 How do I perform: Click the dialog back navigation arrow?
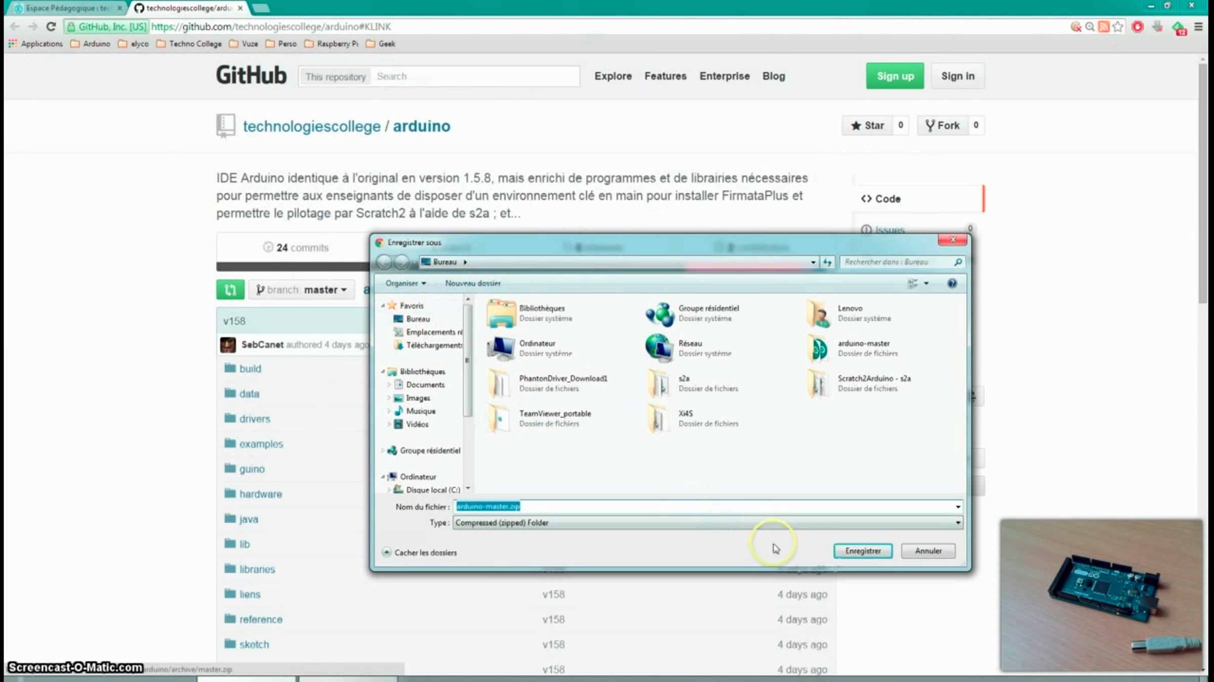tap(384, 262)
